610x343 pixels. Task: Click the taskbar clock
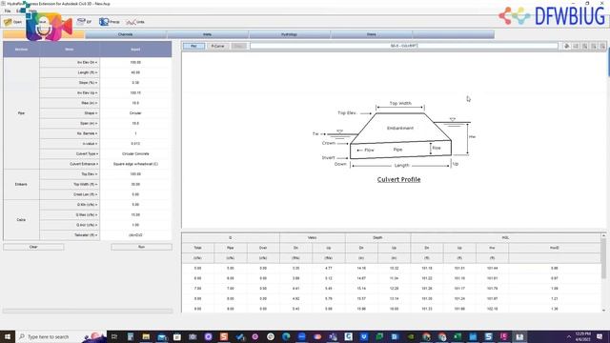[582, 336]
